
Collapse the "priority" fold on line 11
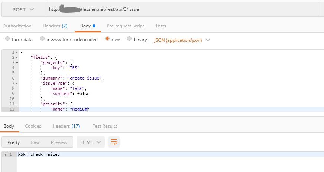click(17, 104)
